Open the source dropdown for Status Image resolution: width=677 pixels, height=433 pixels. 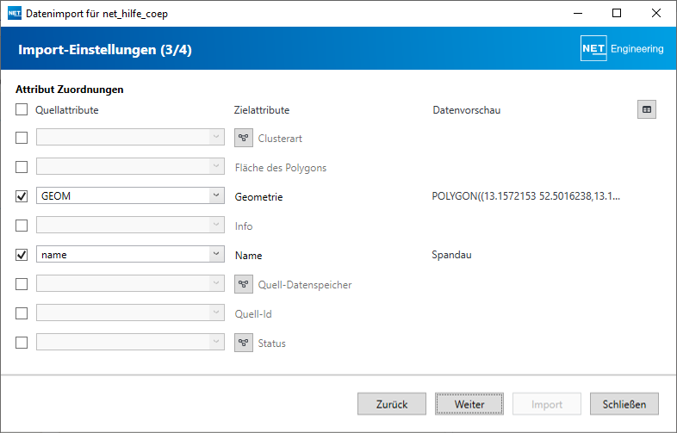(x=130, y=342)
